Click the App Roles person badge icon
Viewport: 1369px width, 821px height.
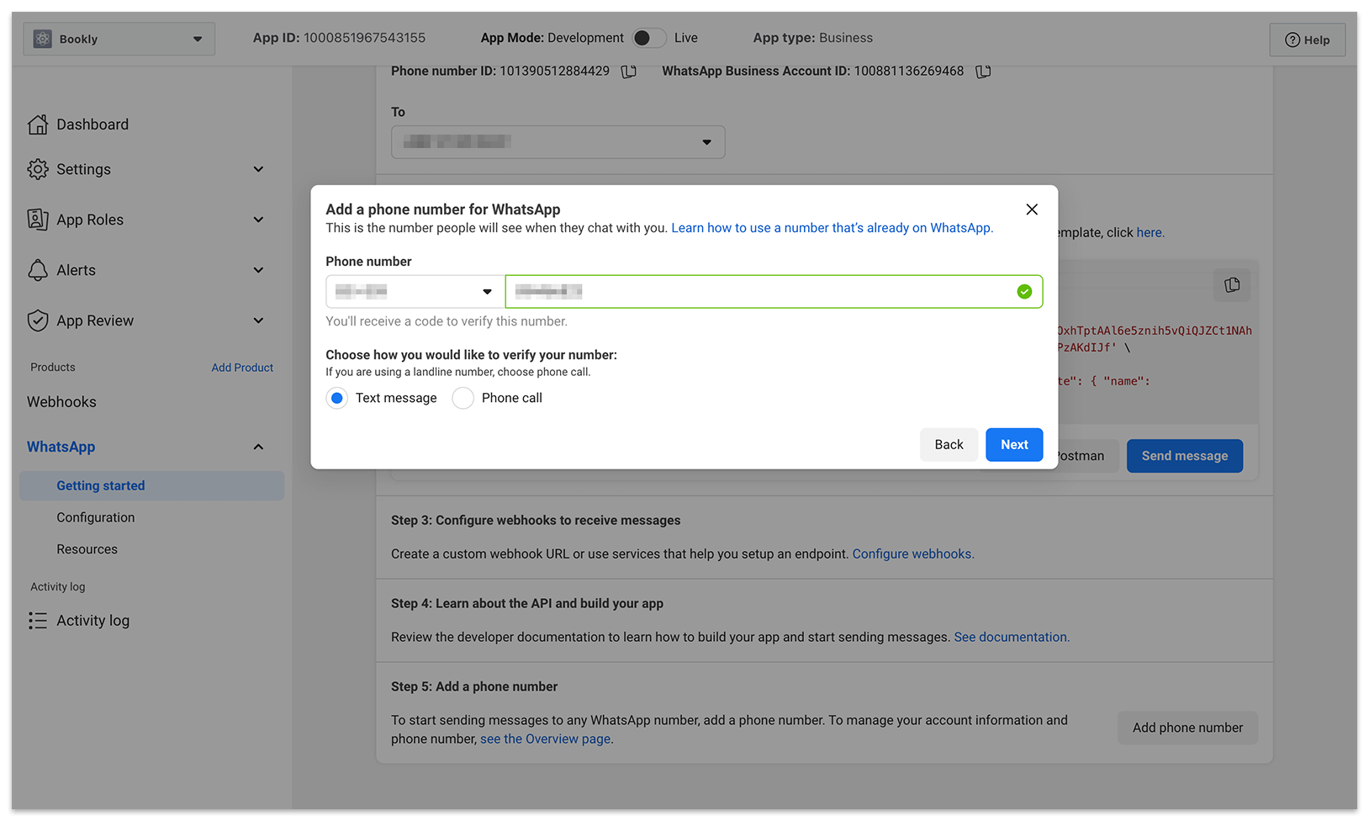38,220
